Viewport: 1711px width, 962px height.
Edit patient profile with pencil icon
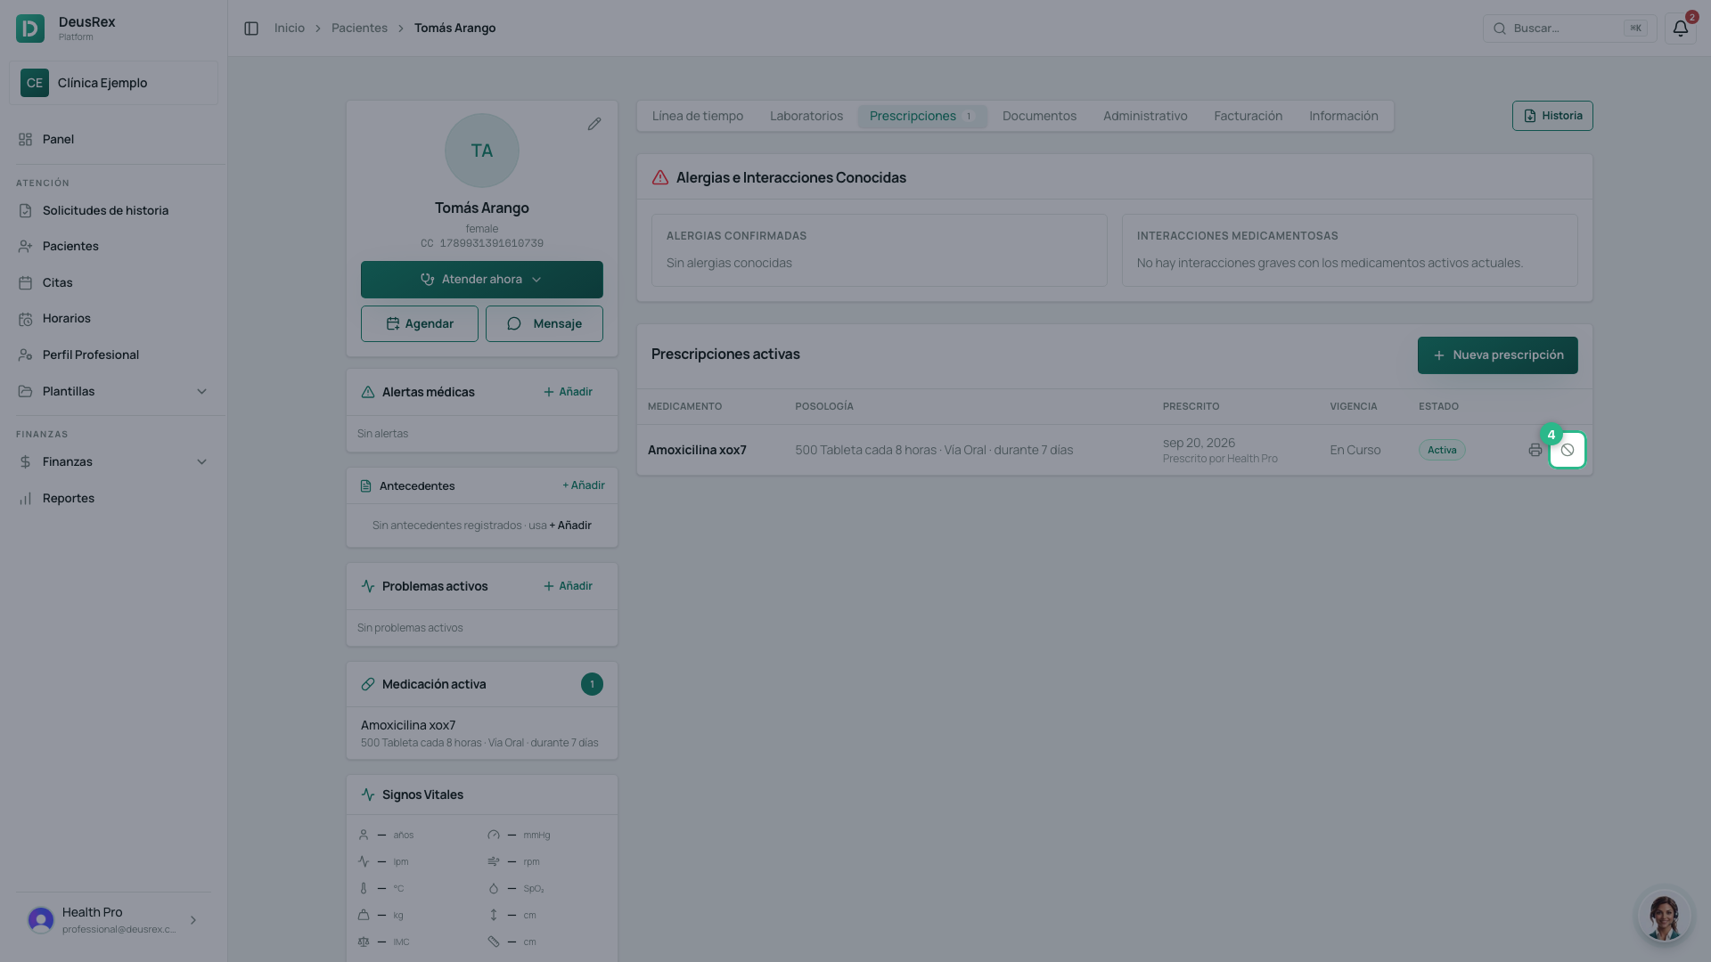pyautogui.click(x=594, y=124)
